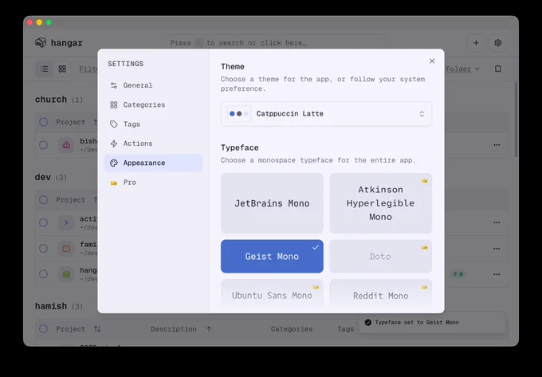
Task: Open more options for hang project
Action: point(497,274)
